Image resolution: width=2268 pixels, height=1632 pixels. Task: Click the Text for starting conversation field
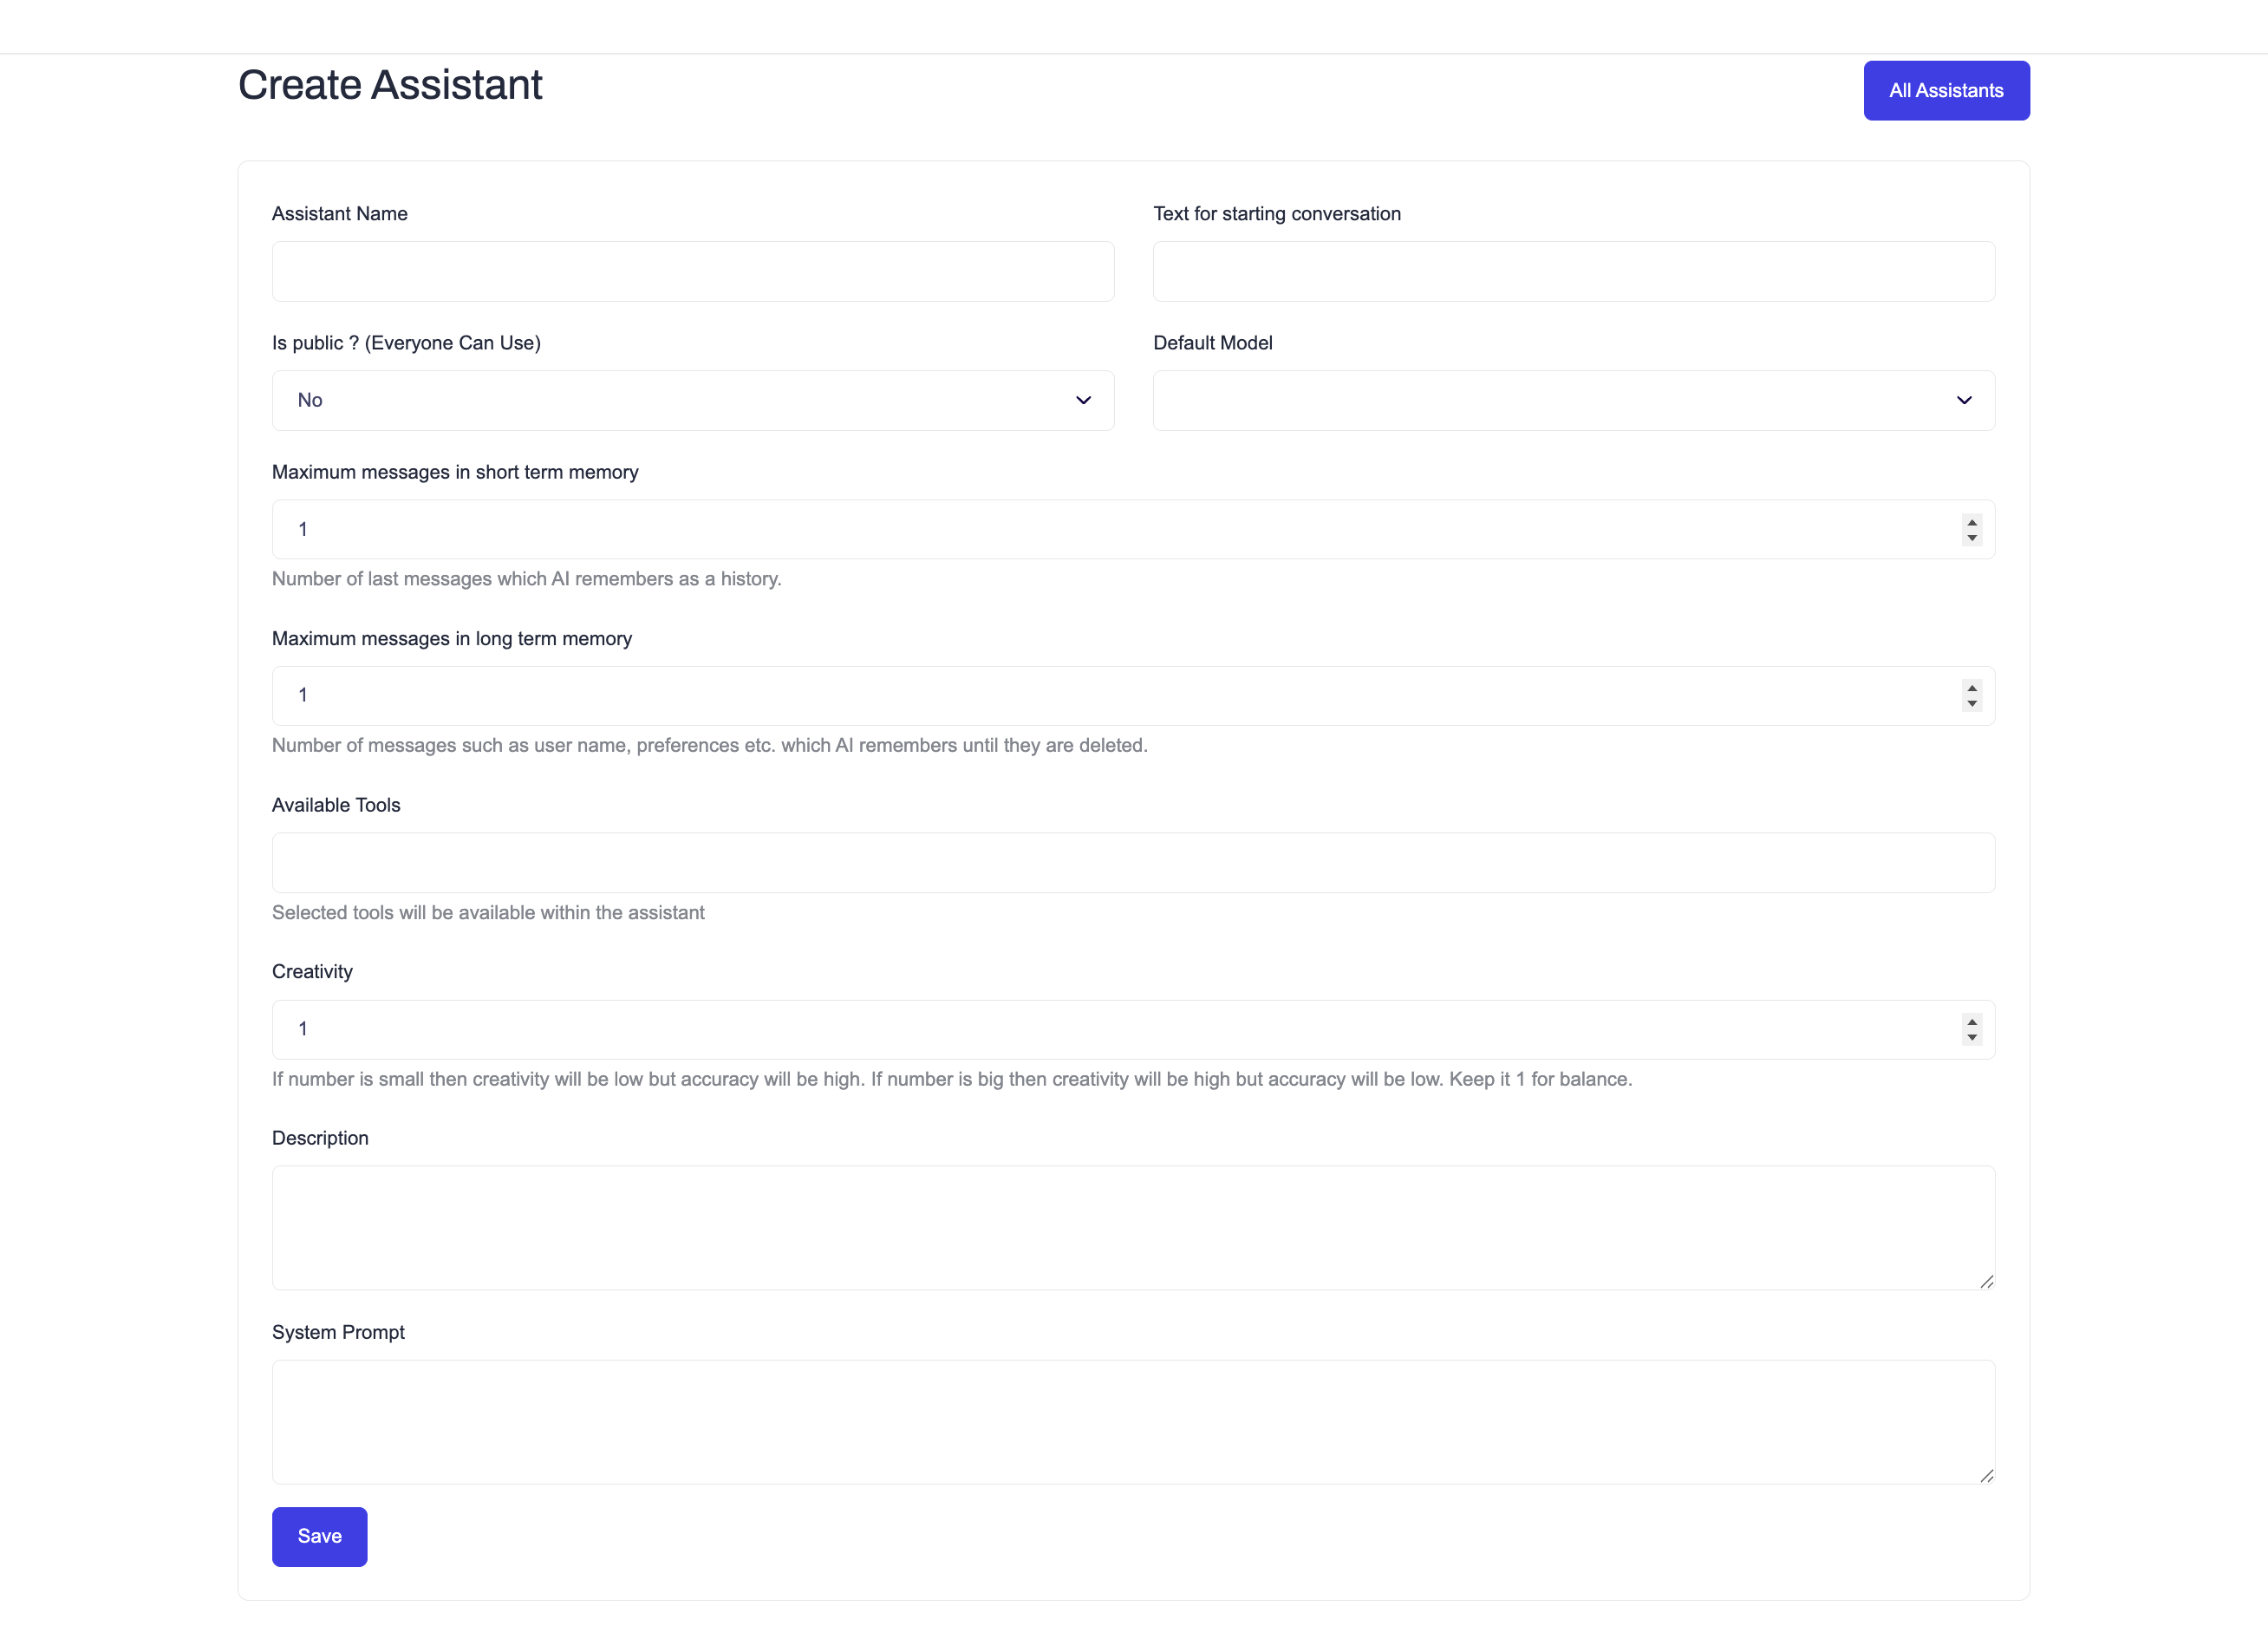tap(1573, 271)
